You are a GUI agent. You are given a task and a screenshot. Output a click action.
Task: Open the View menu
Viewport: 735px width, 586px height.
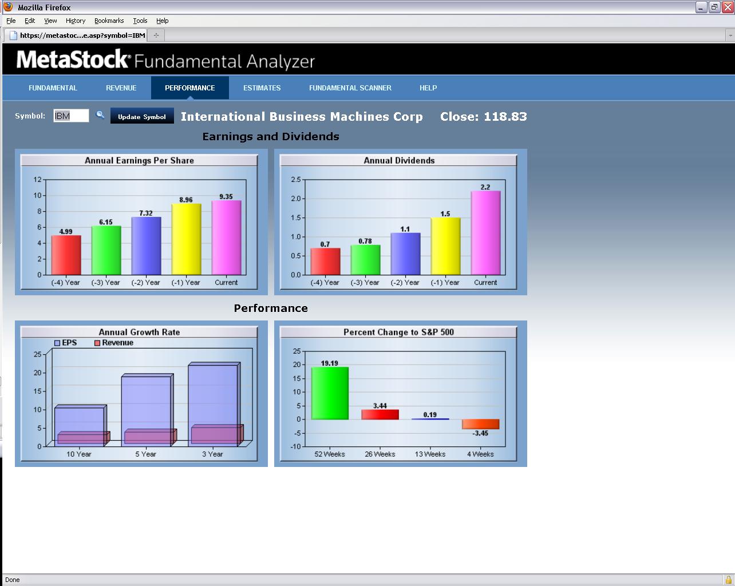tap(50, 21)
